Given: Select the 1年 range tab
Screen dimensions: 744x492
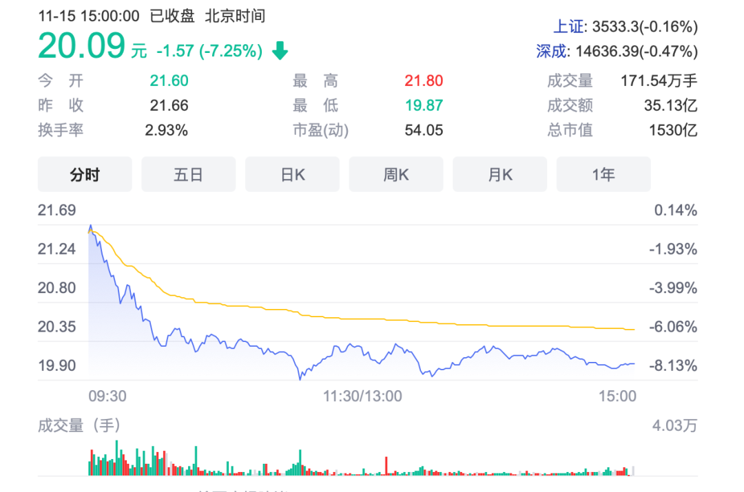Looking at the screenshot, I should [x=603, y=175].
